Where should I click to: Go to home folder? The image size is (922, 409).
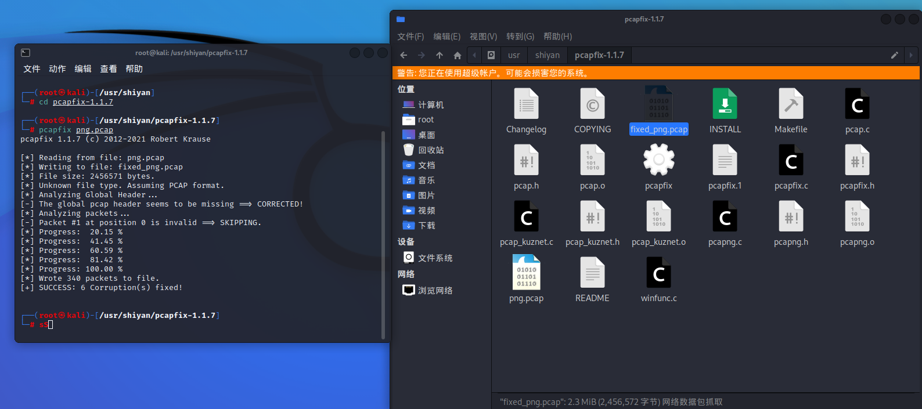tap(458, 55)
